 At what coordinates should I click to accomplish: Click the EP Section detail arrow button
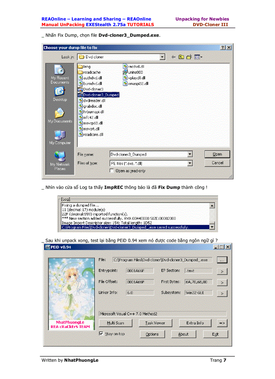(x=222, y=271)
